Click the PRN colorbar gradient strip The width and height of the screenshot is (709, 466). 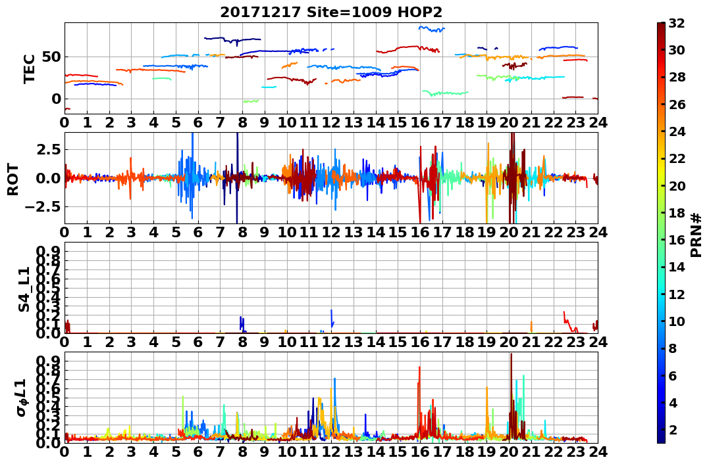click(x=661, y=233)
